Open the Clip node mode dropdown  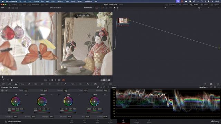coord(200,8)
